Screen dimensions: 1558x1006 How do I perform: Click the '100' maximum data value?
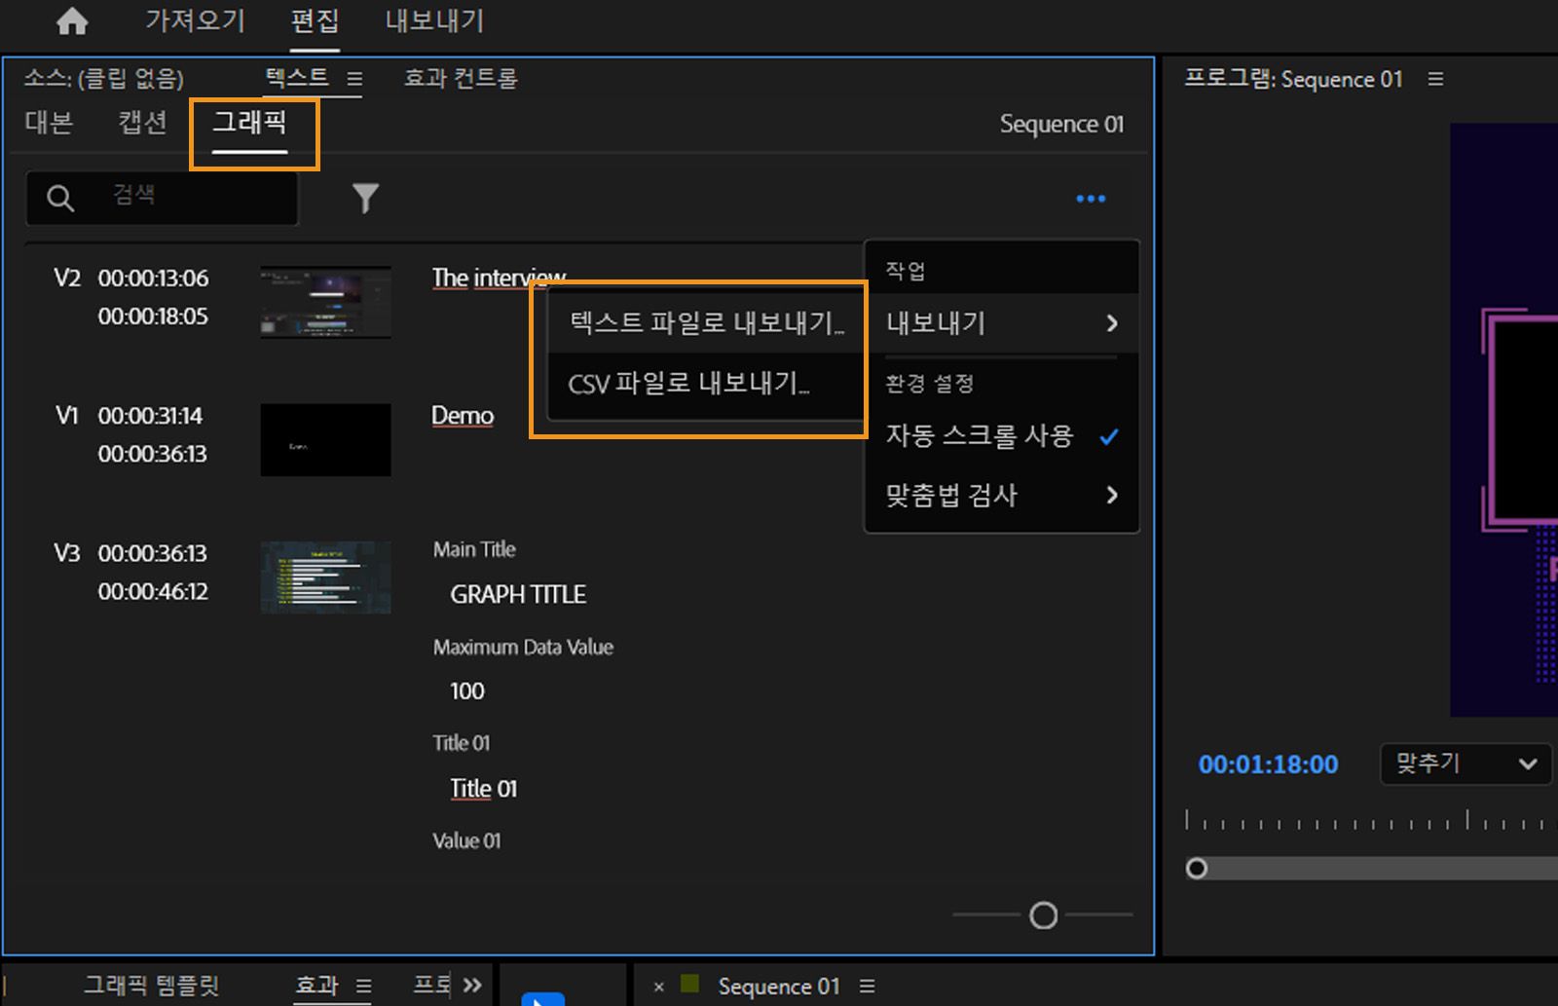pos(467,691)
